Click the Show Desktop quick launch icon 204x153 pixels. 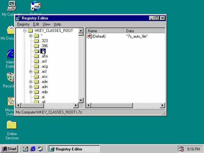(25, 149)
